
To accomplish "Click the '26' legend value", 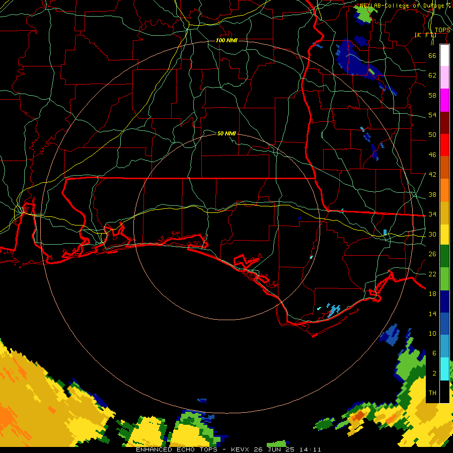I will 432,254.
